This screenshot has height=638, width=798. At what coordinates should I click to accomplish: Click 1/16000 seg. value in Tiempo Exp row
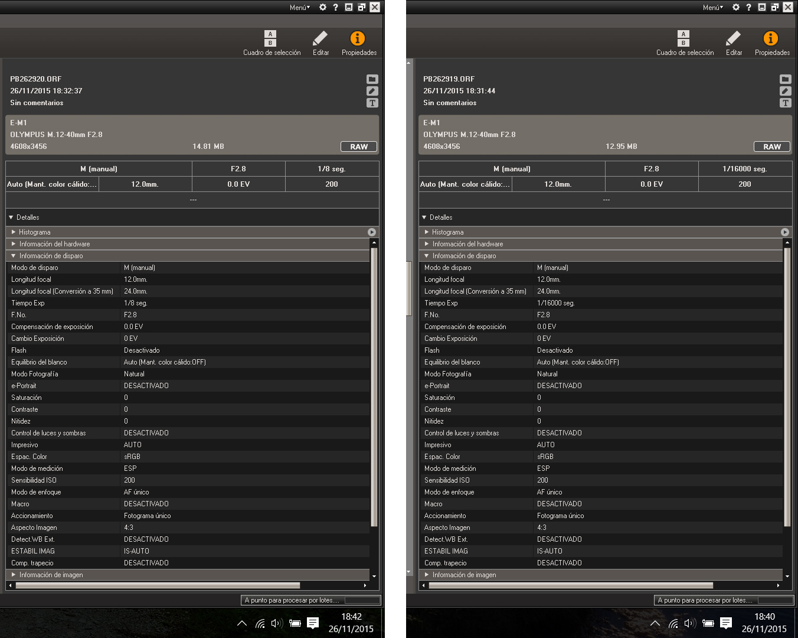(x=556, y=303)
